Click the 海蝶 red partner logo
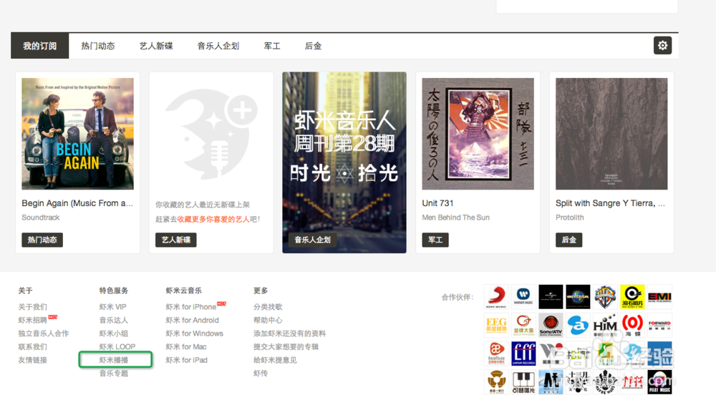Screen dimensions: 716x405 click(632, 325)
